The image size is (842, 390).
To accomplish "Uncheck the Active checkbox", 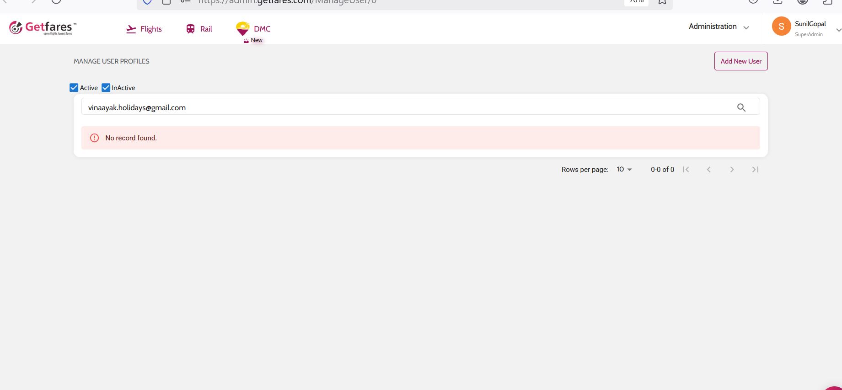I will point(74,88).
